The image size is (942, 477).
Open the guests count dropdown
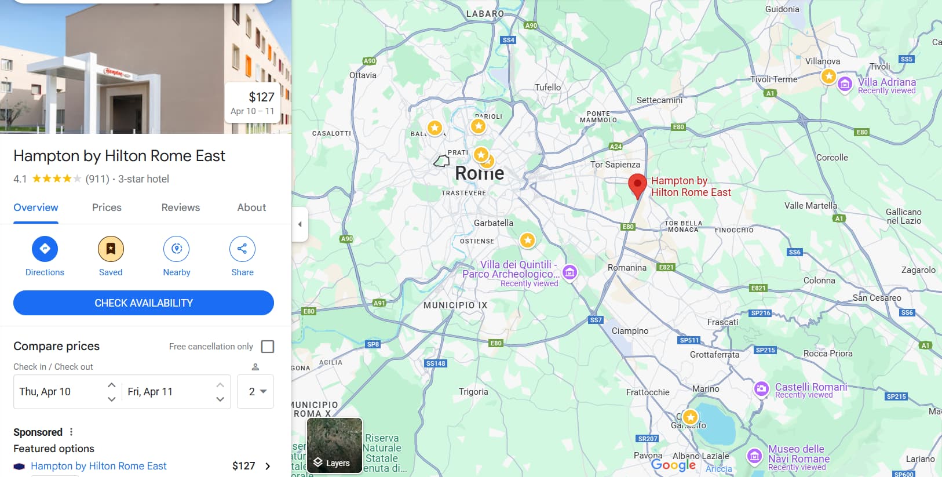[x=255, y=392]
